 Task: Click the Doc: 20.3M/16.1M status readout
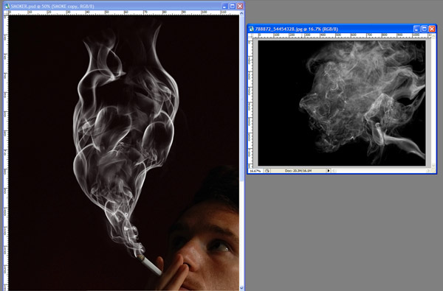tap(298, 171)
